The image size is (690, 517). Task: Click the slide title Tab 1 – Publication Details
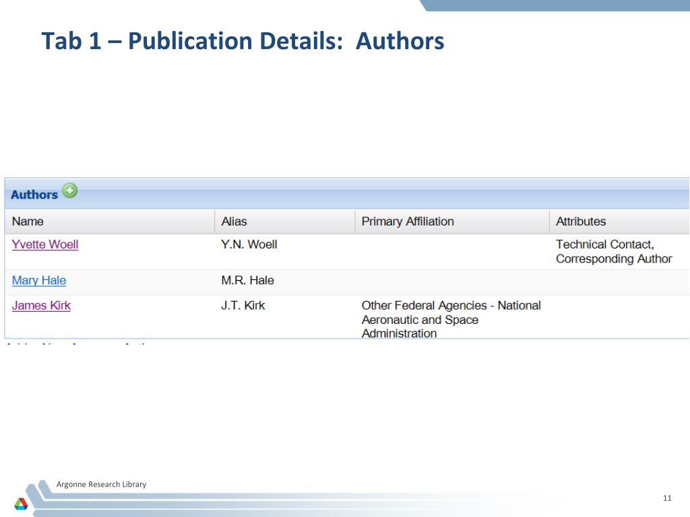click(x=243, y=41)
